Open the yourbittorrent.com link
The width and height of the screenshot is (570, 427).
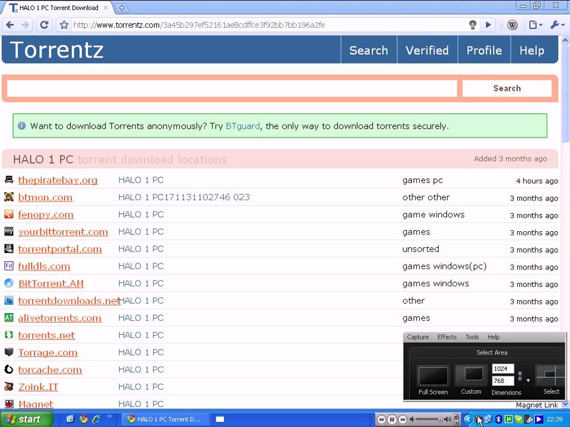pos(63,232)
